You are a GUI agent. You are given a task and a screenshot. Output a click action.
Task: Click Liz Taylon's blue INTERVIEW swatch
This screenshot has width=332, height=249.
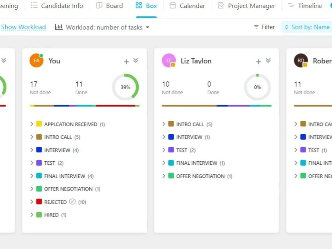pyautogui.click(x=171, y=137)
